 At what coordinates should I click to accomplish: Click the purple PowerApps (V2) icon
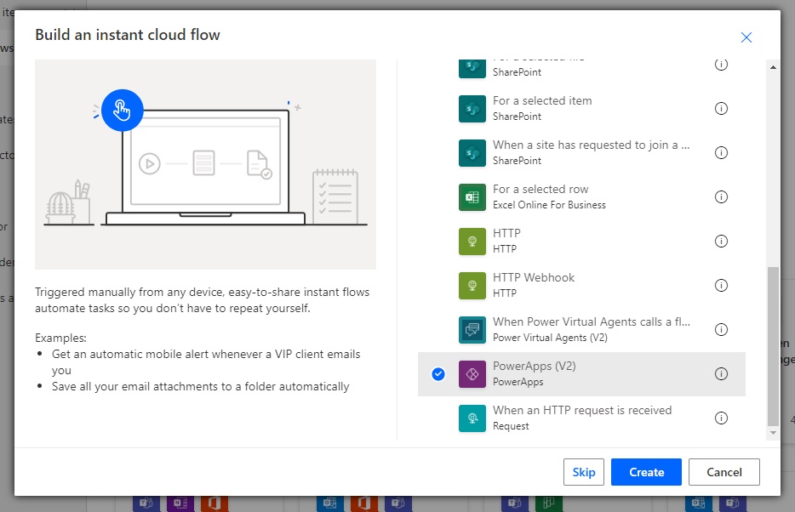click(x=472, y=374)
